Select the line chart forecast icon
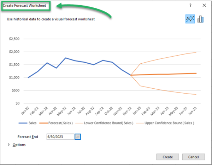This screenshot has height=165, width=212. click(x=190, y=19)
